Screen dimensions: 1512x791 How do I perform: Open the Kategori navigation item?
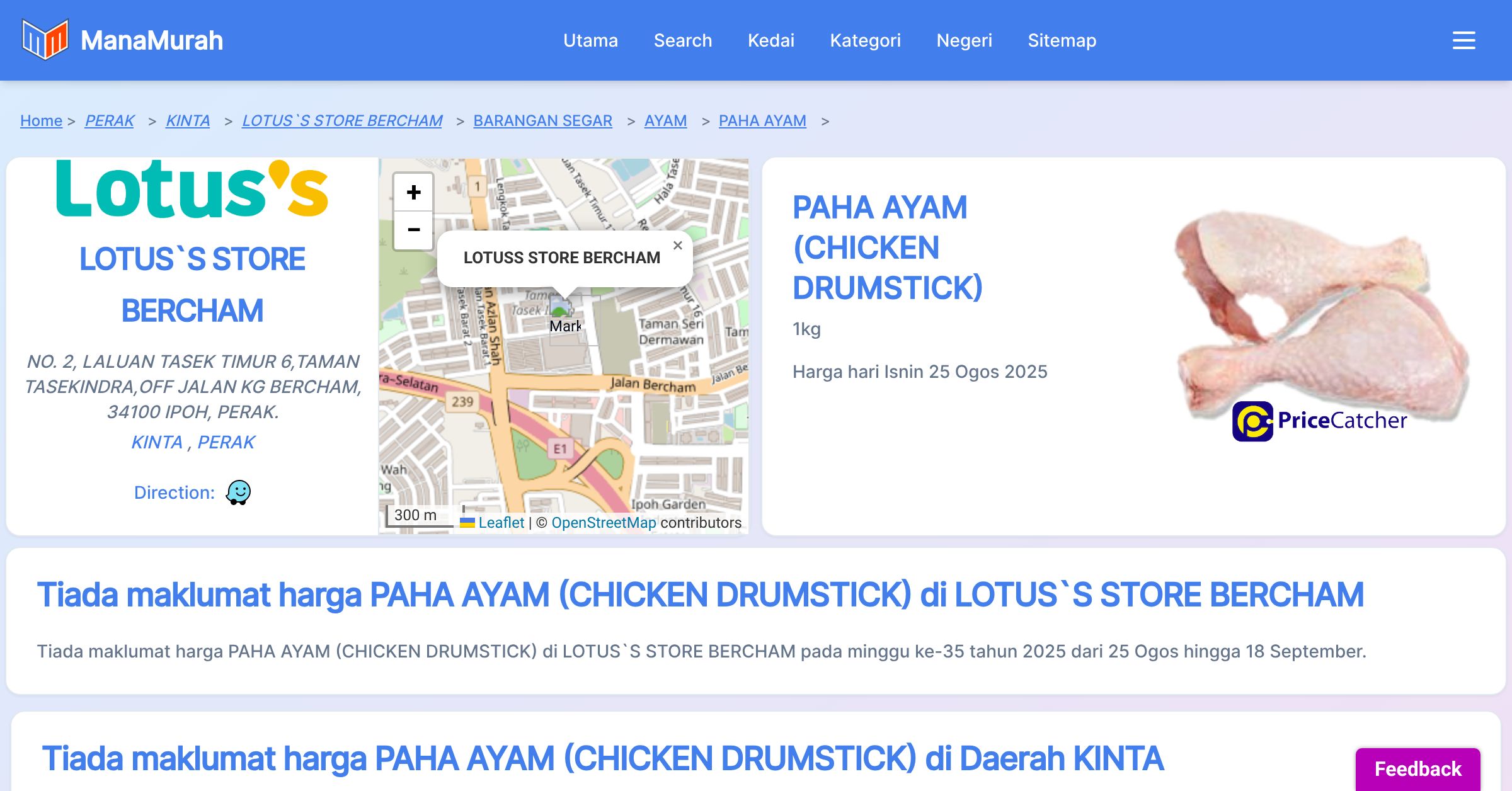point(865,40)
